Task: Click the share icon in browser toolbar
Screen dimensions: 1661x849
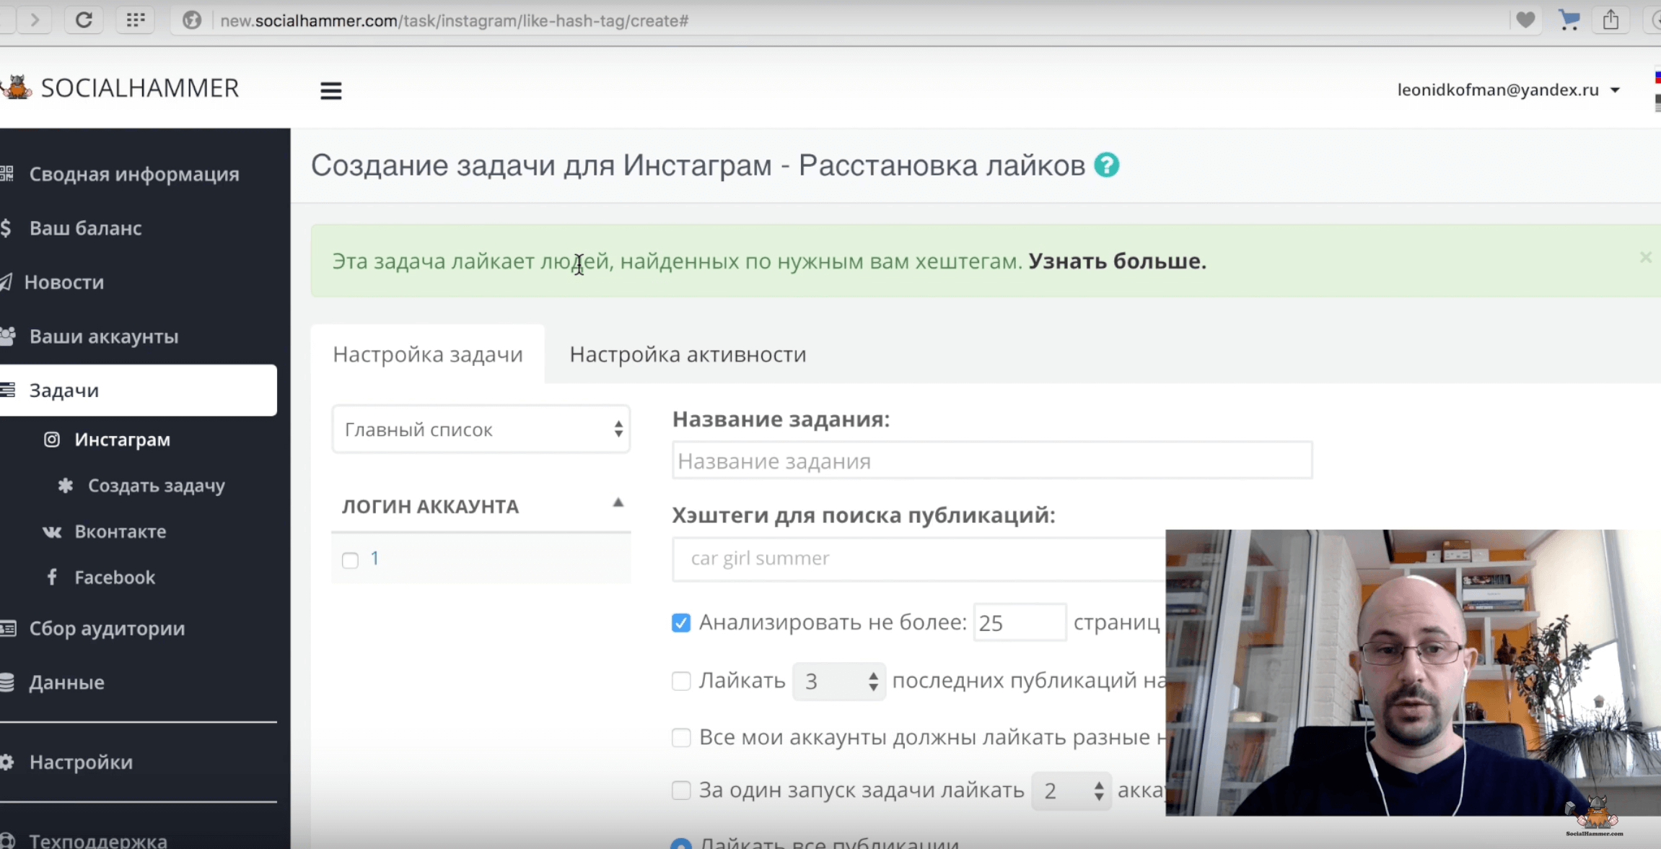Action: point(1610,20)
